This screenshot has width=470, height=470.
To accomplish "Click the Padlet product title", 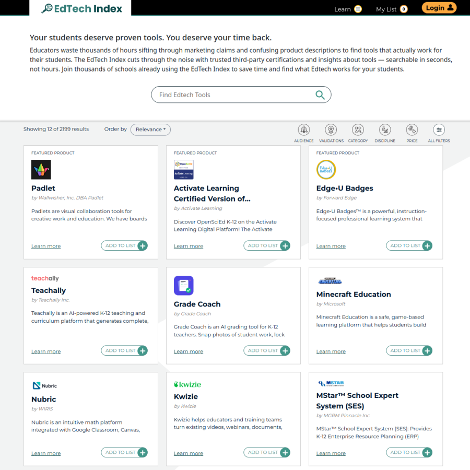I will (x=43, y=188).
